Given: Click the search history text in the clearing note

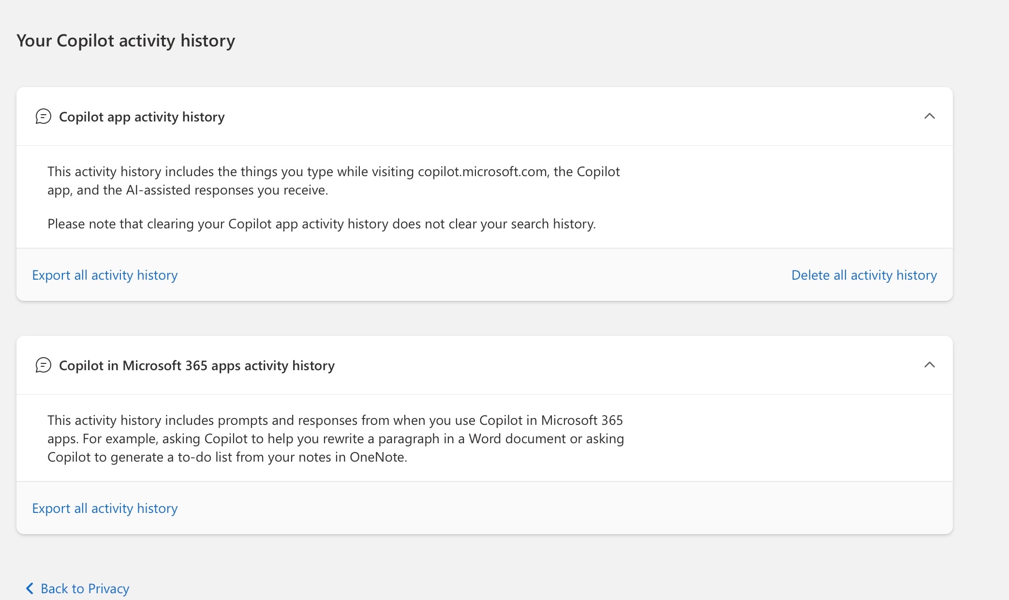Looking at the screenshot, I should coord(552,224).
